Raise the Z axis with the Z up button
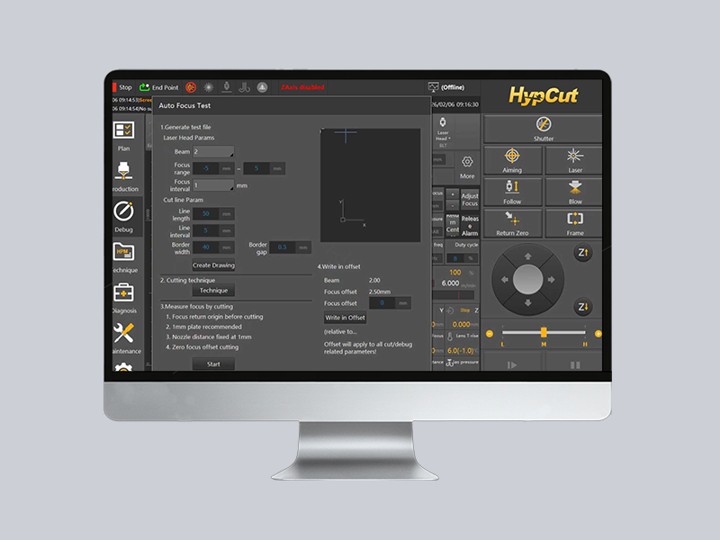 point(582,253)
